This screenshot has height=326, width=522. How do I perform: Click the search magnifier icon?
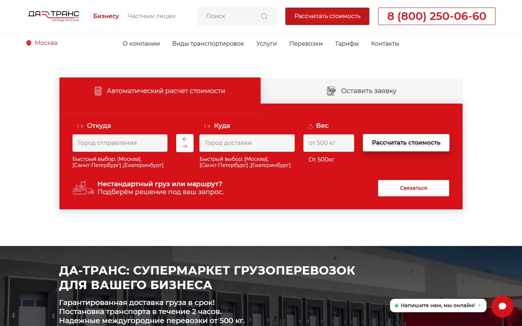(264, 16)
